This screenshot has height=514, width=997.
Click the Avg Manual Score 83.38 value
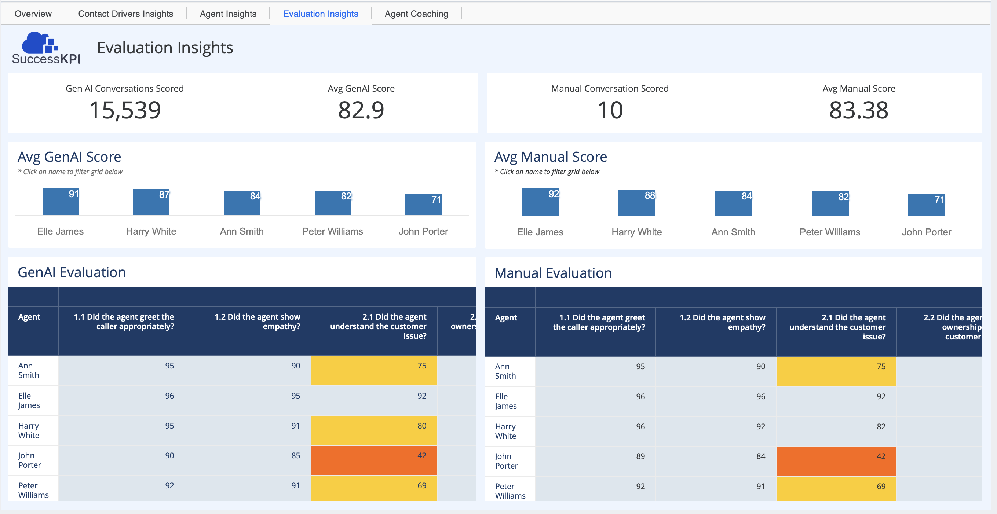coord(858,110)
